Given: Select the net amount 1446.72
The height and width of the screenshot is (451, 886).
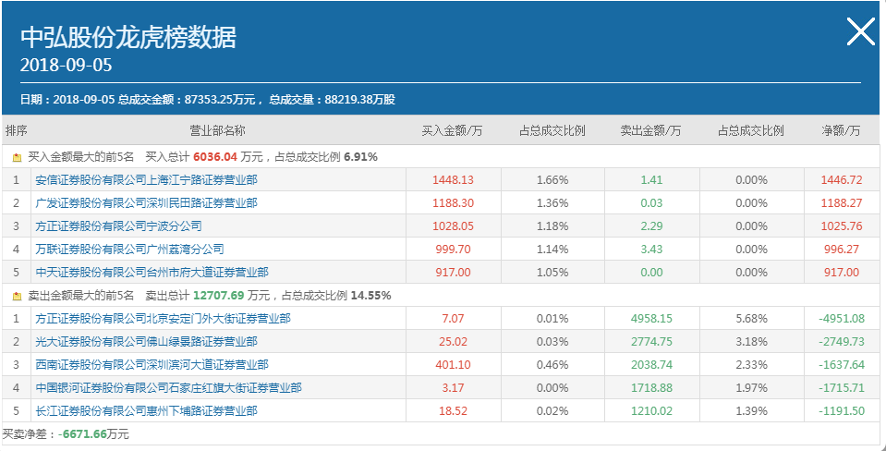Looking at the screenshot, I should click(x=842, y=180).
